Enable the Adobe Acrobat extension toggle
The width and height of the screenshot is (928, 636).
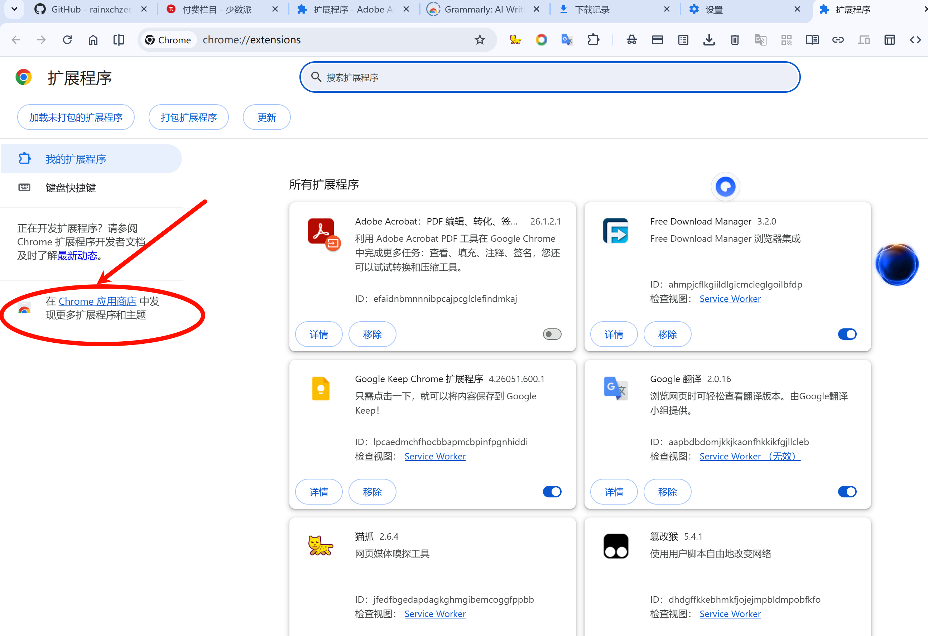(x=552, y=334)
